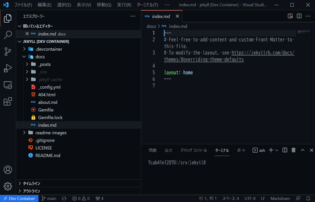Open the main git branch selector
Screen dimensions: 315x202
pos(49,199)
